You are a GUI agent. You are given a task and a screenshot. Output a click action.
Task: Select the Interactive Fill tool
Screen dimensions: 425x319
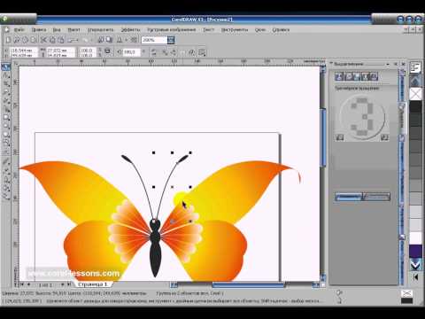(5, 196)
